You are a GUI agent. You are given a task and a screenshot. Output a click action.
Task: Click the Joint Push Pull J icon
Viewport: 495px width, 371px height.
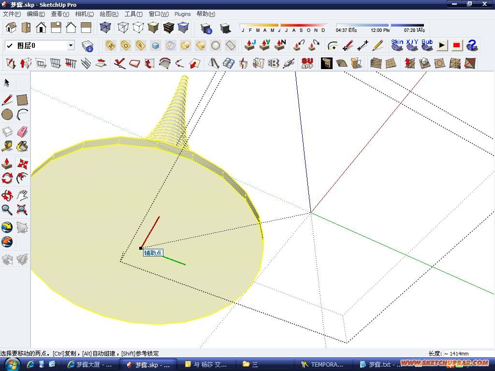250,45
